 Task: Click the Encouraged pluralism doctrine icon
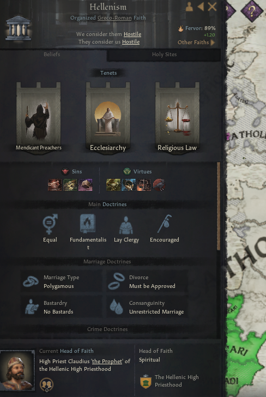(x=164, y=224)
